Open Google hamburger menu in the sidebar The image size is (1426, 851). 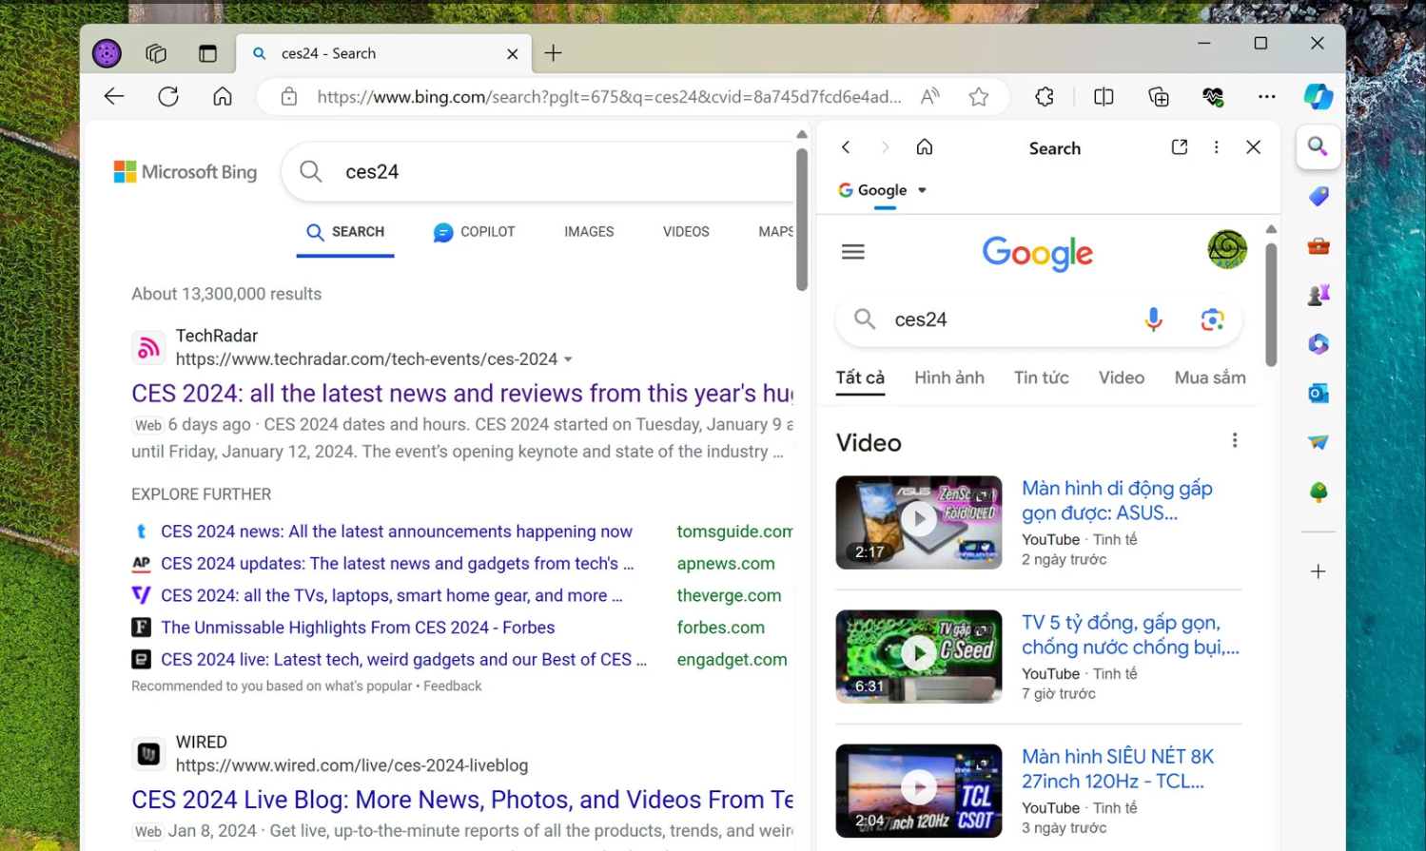pos(852,252)
